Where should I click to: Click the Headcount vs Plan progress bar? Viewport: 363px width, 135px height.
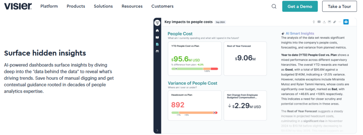[195, 113]
